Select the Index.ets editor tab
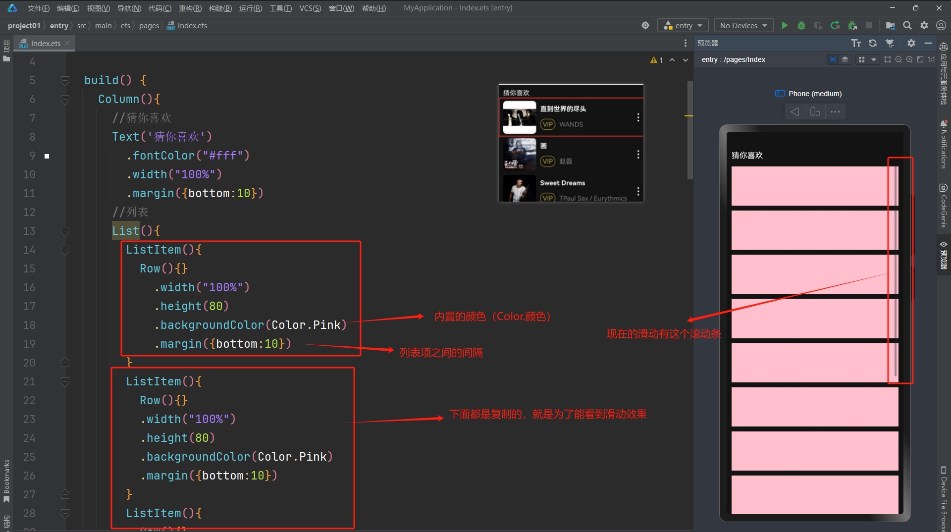Screen dimensions: 951x532 45,43
